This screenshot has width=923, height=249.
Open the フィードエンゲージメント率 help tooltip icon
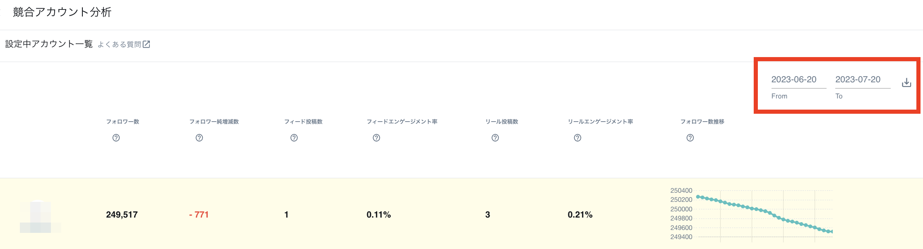click(x=376, y=138)
